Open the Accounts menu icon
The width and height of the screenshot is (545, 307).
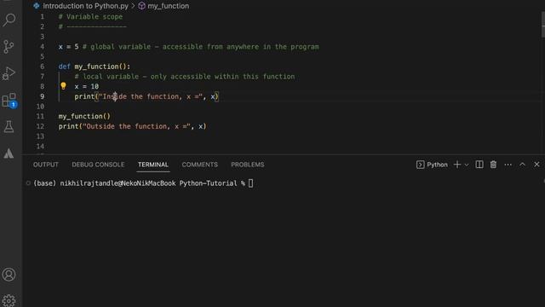point(9,275)
